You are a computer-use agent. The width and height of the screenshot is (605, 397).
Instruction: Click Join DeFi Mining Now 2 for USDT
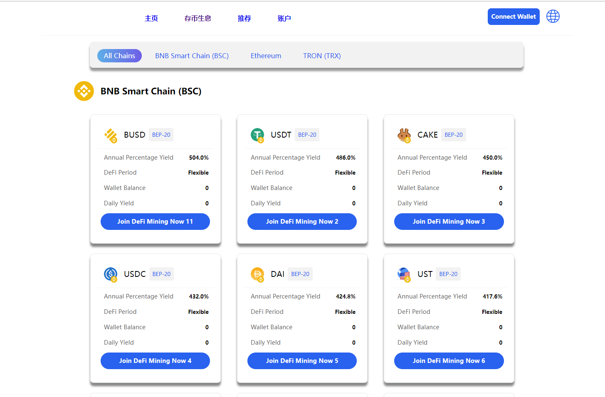pyautogui.click(x=302, y=222)
